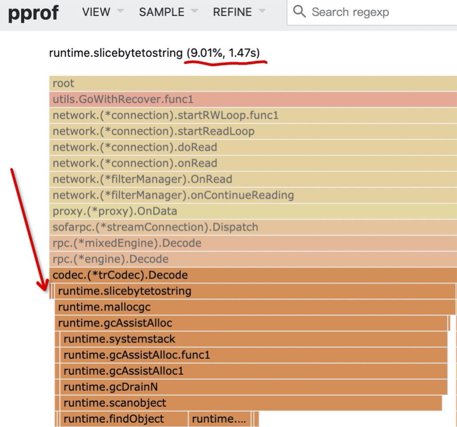
Task: Select the startReadLoop frame
Action: [253, 131]
